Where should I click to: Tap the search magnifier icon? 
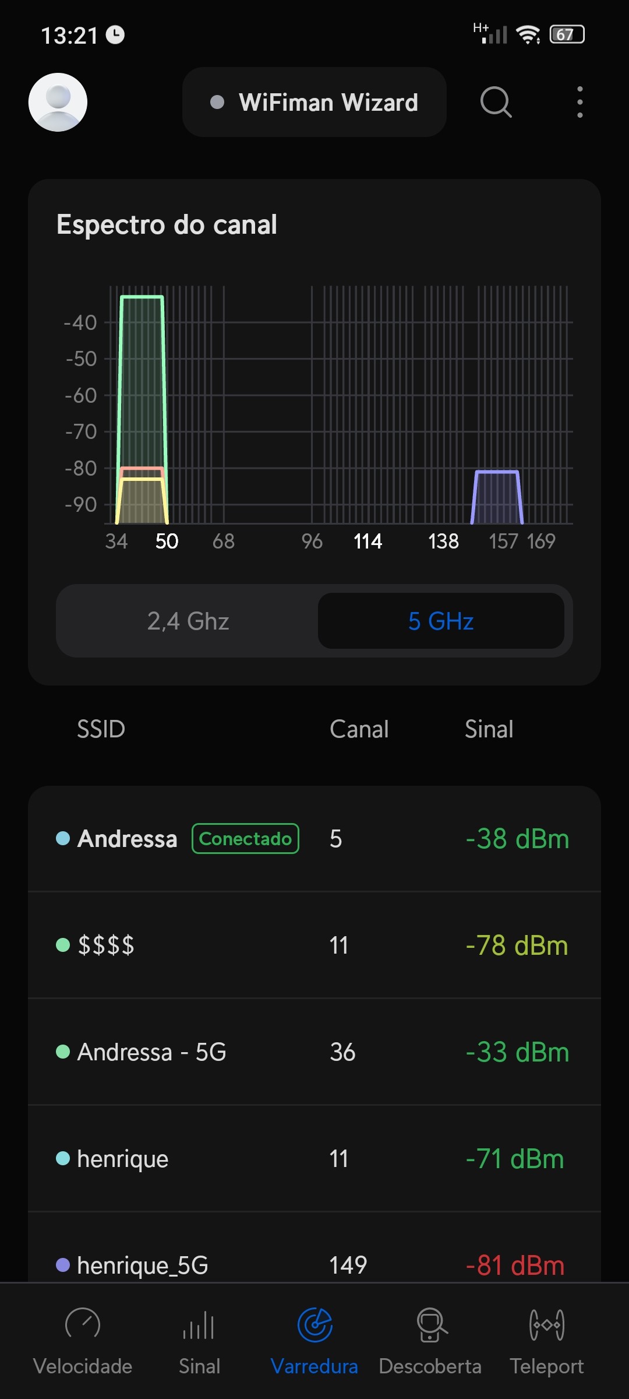[496, 103]
